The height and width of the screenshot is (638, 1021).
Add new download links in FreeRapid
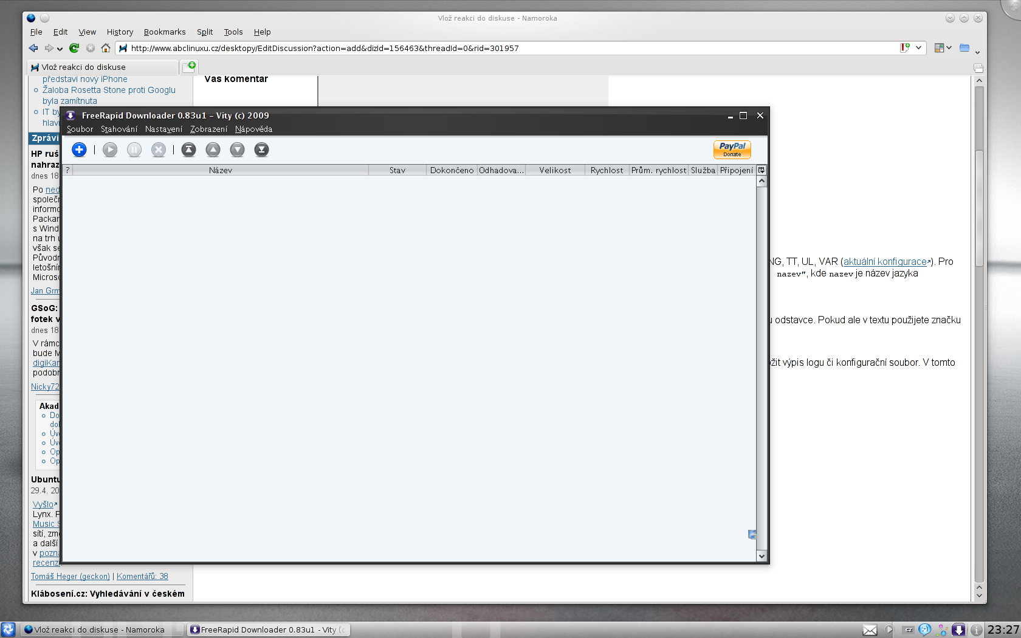point(79,149)
